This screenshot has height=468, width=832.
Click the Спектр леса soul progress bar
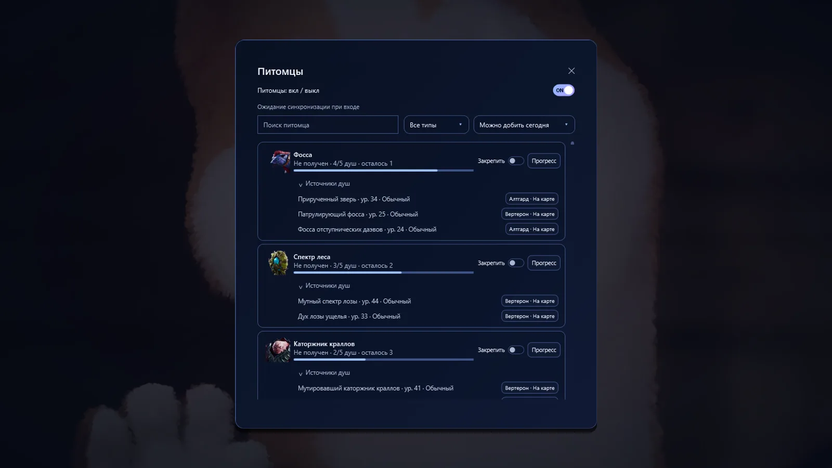coord(383,272)
